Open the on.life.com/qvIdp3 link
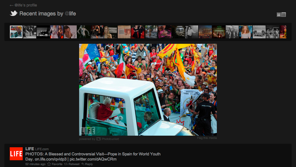The width and height of the screenshot is (296, 167). click(x=51, y=159)
